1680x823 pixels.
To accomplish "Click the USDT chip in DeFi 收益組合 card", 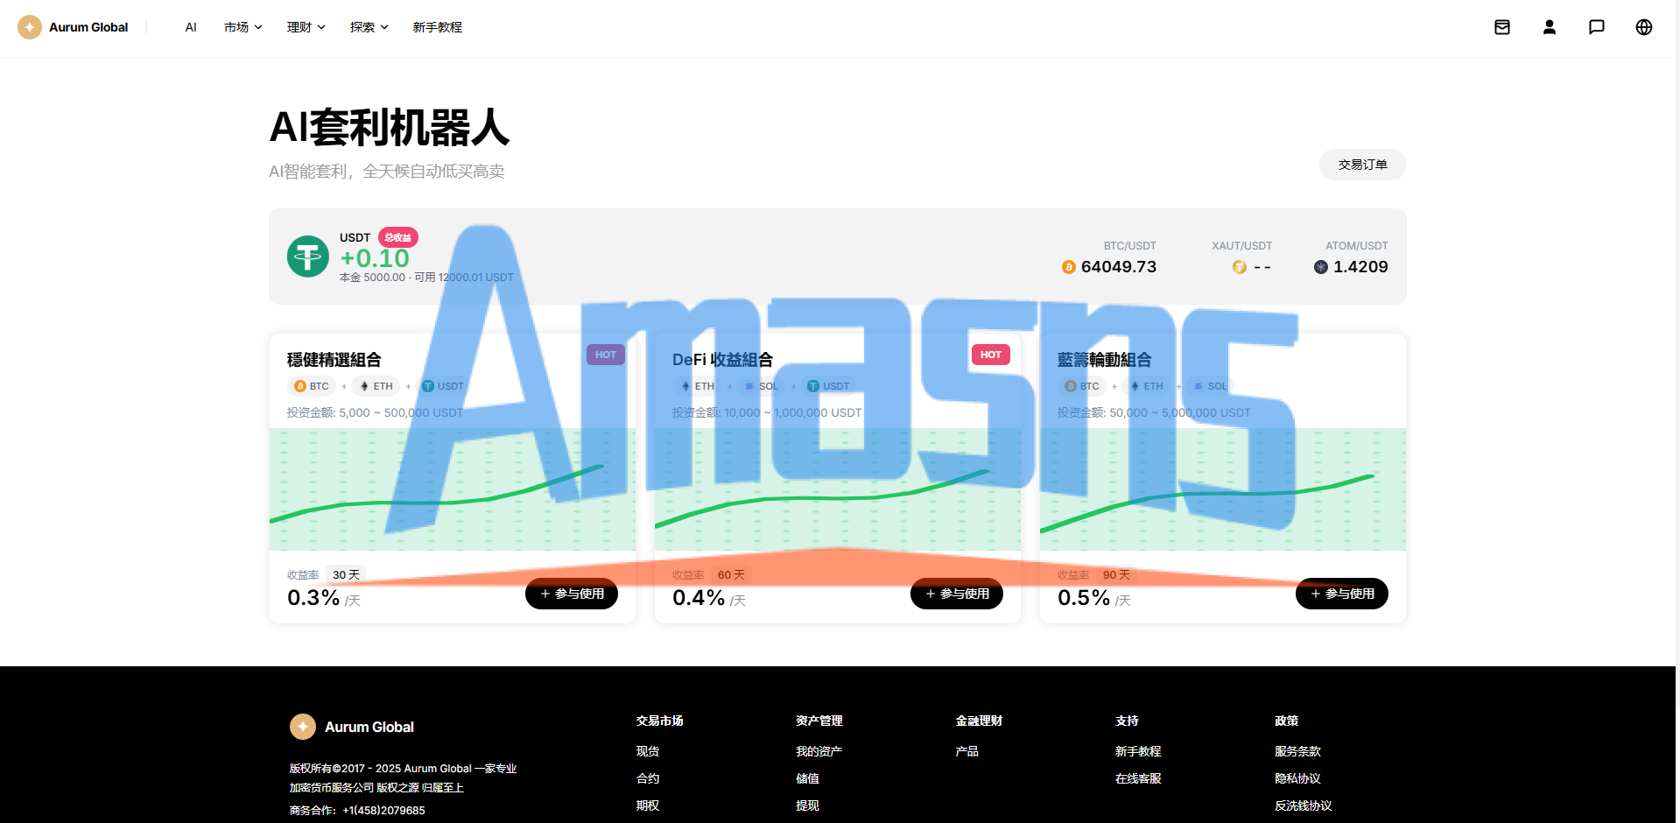I will (828, 386).
